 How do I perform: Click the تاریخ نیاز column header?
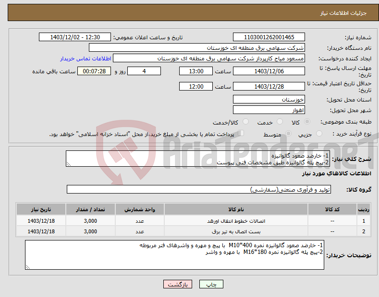(x=41, y=209)
